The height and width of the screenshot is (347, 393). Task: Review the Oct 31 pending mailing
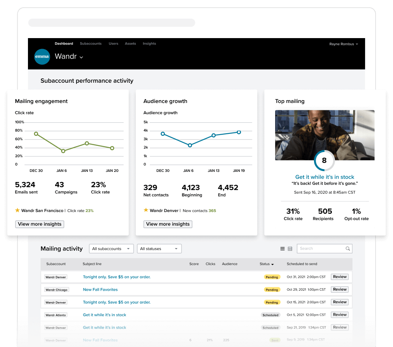pos(340,276)
